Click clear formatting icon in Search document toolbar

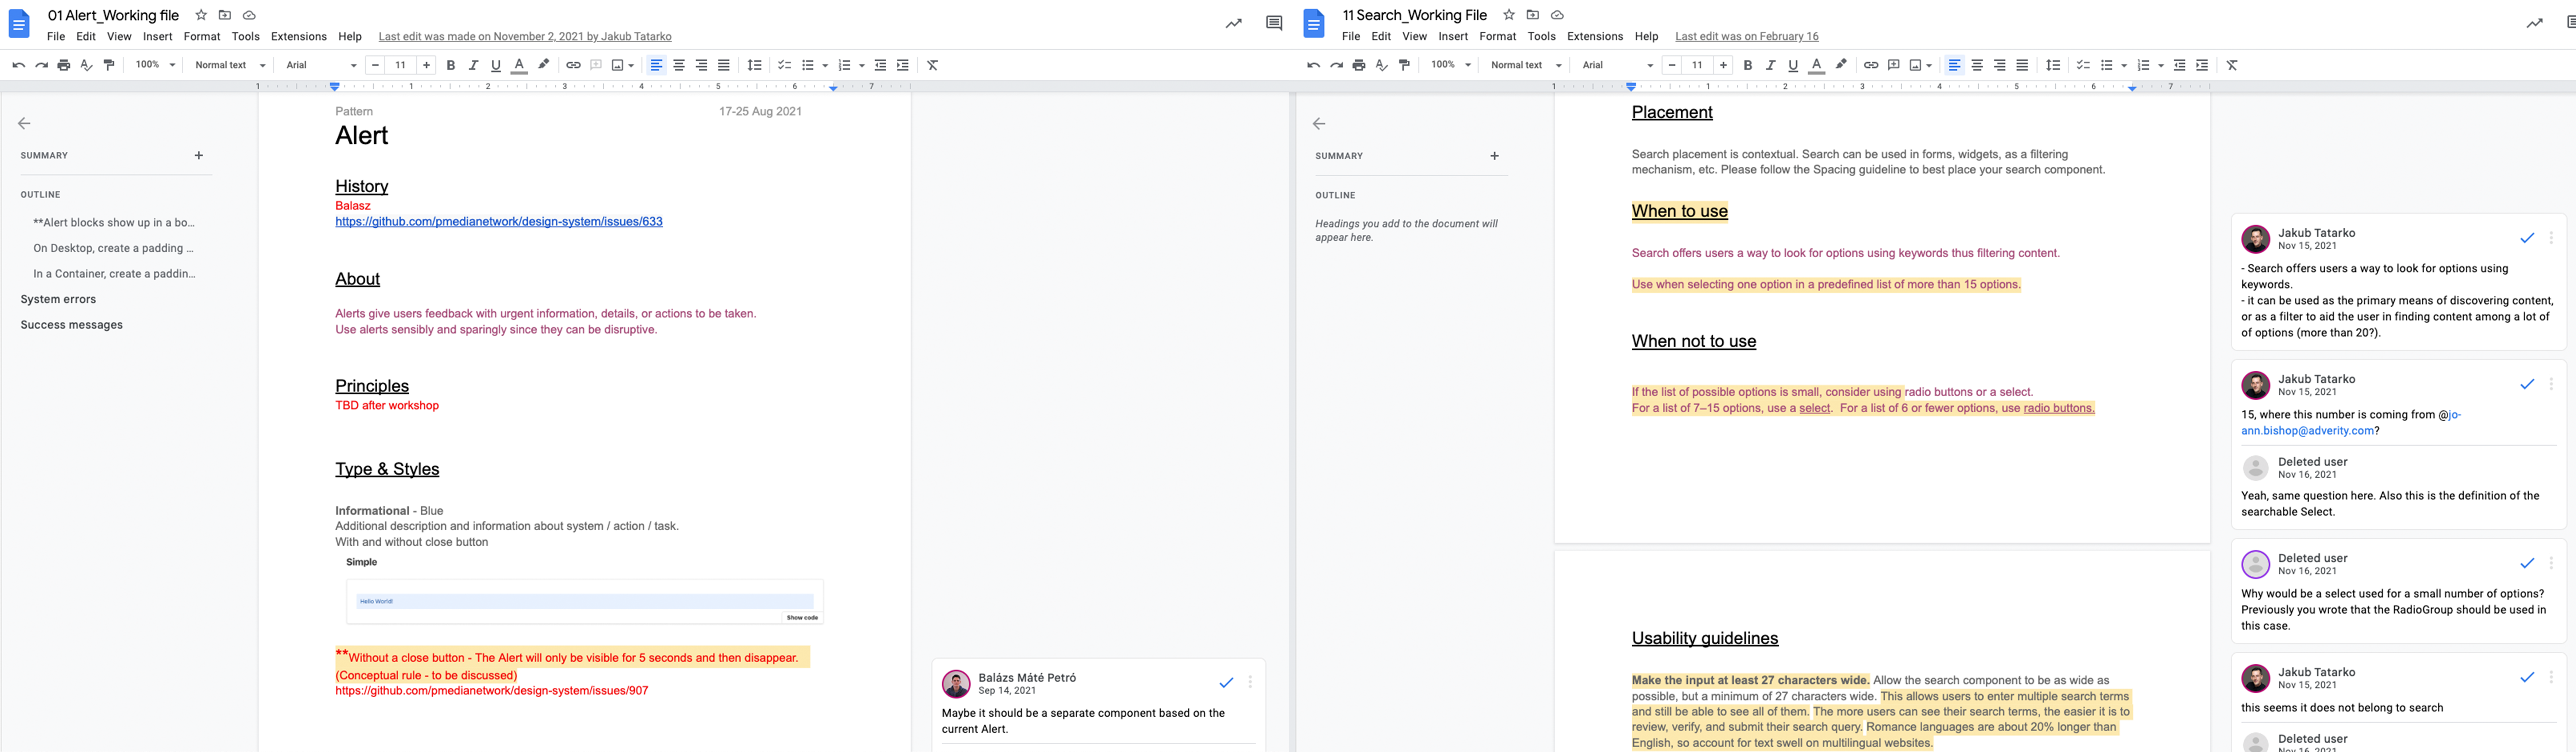tap(2232, 65)
